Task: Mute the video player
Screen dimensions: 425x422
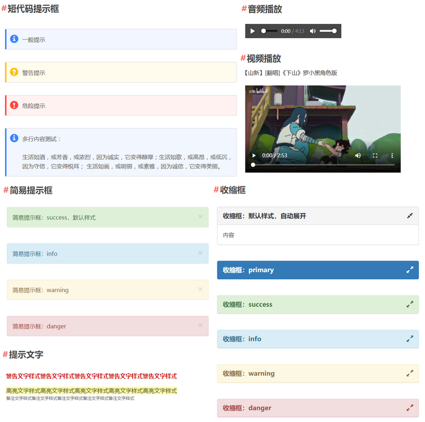Action: coord(358,155)
